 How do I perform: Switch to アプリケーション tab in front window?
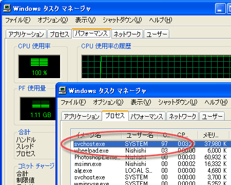(x=82, y=117)
